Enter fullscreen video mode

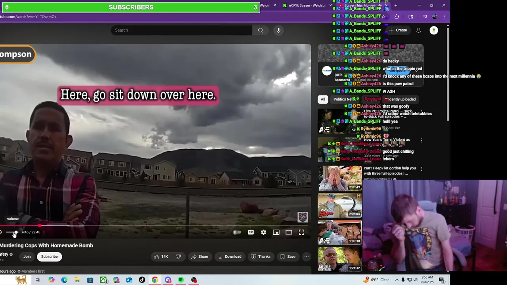301,232
